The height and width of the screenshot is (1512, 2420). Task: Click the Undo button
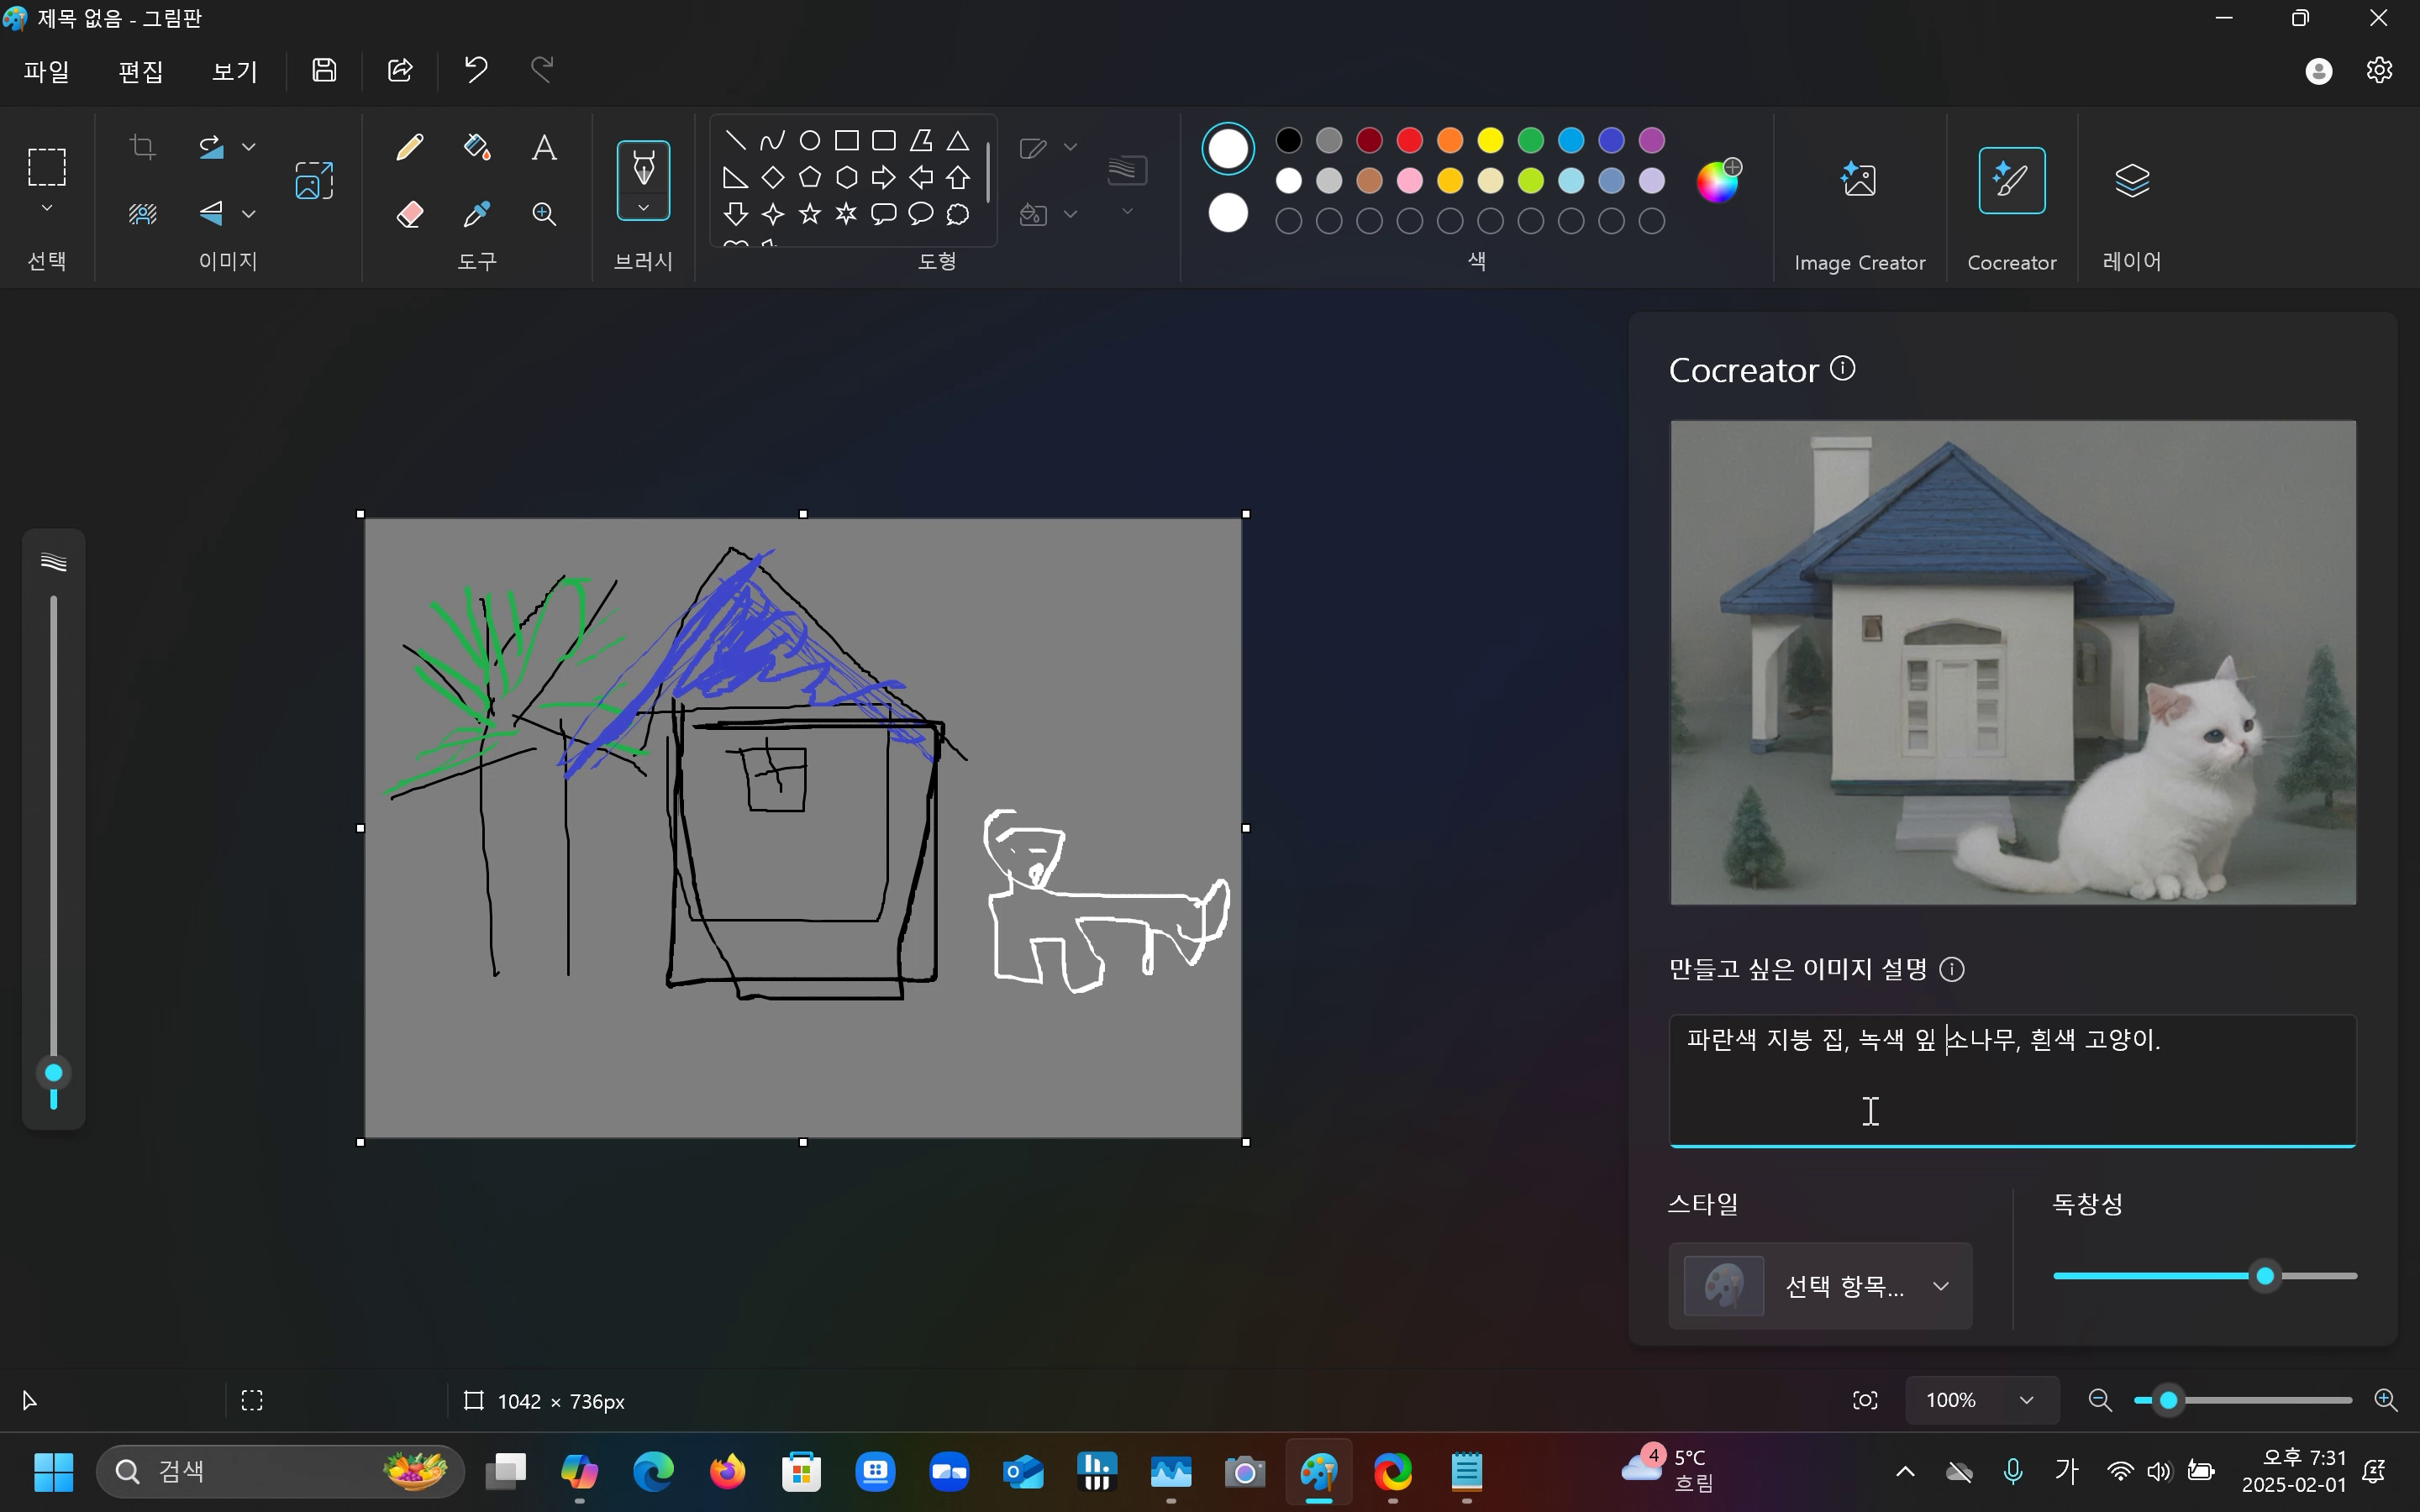(476, 70)
